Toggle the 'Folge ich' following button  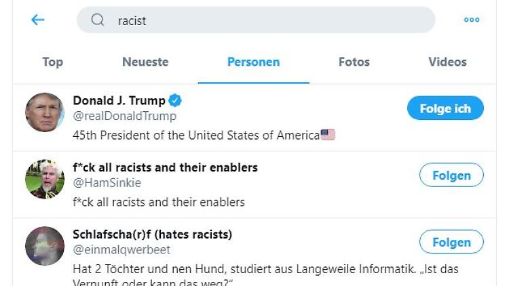tap(445, 108)
